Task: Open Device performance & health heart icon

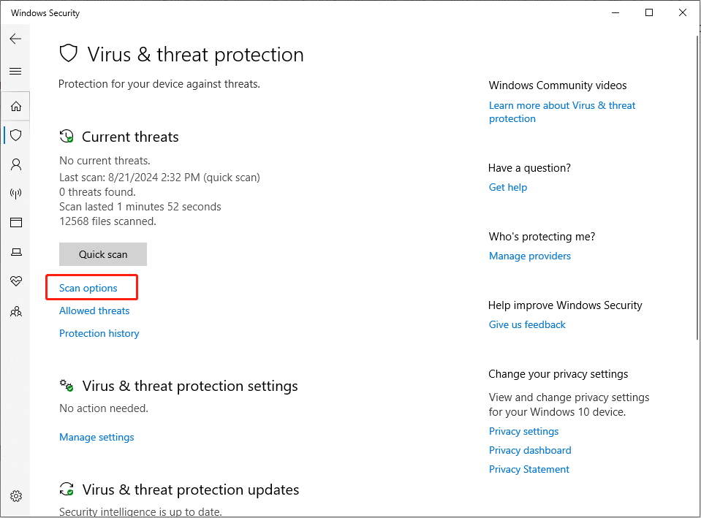Action: pyautogui.click(x=16, y=281)
